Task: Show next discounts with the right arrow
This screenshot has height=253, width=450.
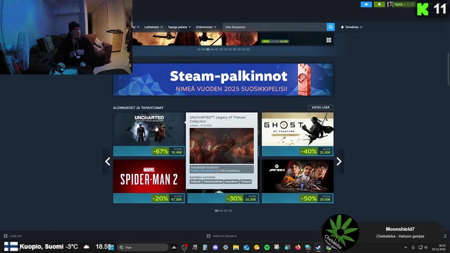Action: point(339,161)
